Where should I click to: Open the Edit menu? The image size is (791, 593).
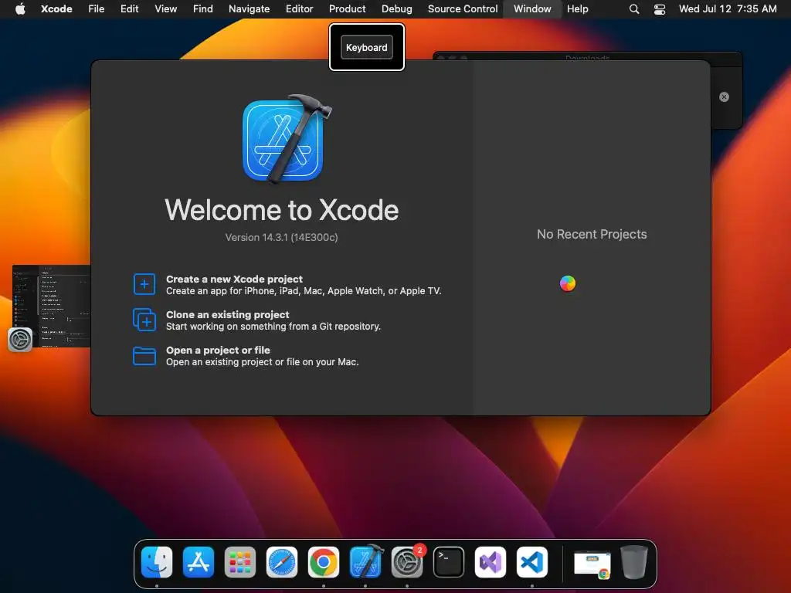(129, 9)
